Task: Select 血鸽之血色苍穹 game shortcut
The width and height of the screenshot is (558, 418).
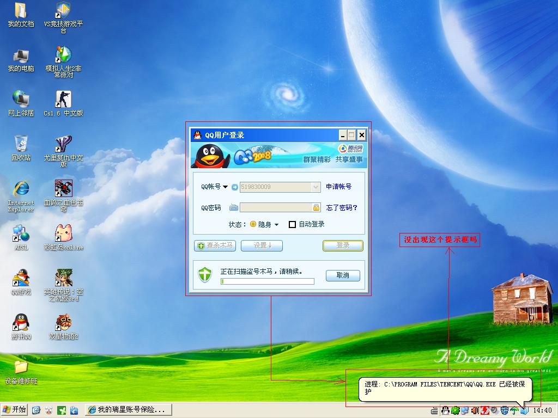Action: pos(63,196)
